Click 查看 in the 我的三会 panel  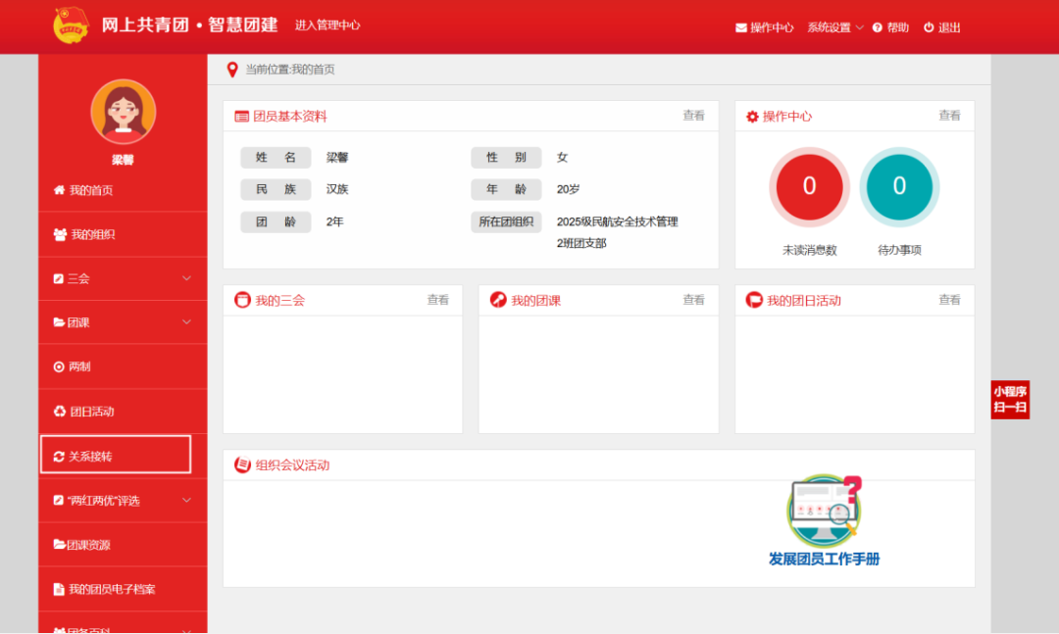click(437, 300)
